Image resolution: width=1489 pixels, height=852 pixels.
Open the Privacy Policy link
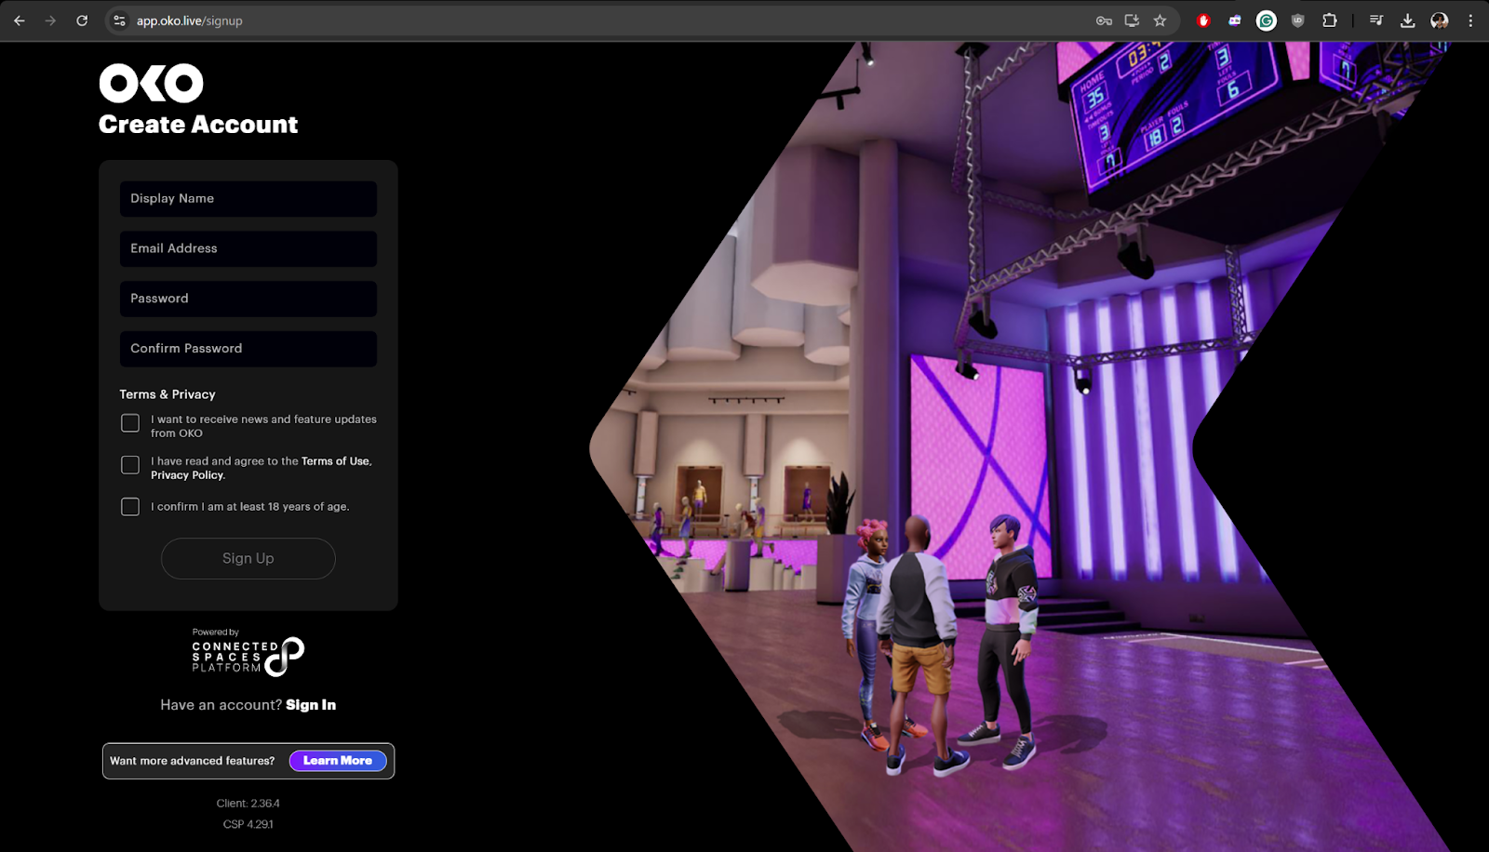click(x=187, y=475)
